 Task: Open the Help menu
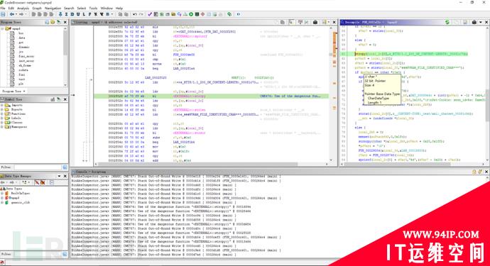pyautogui.click(x=119, y=8)
